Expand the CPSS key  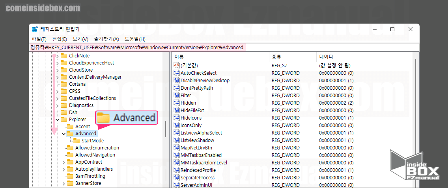click(x=57, y=91)
